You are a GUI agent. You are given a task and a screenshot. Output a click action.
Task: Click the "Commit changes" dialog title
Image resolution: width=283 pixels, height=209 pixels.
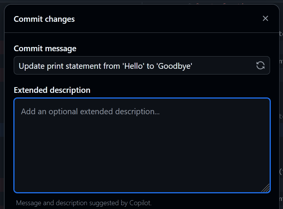44,19
